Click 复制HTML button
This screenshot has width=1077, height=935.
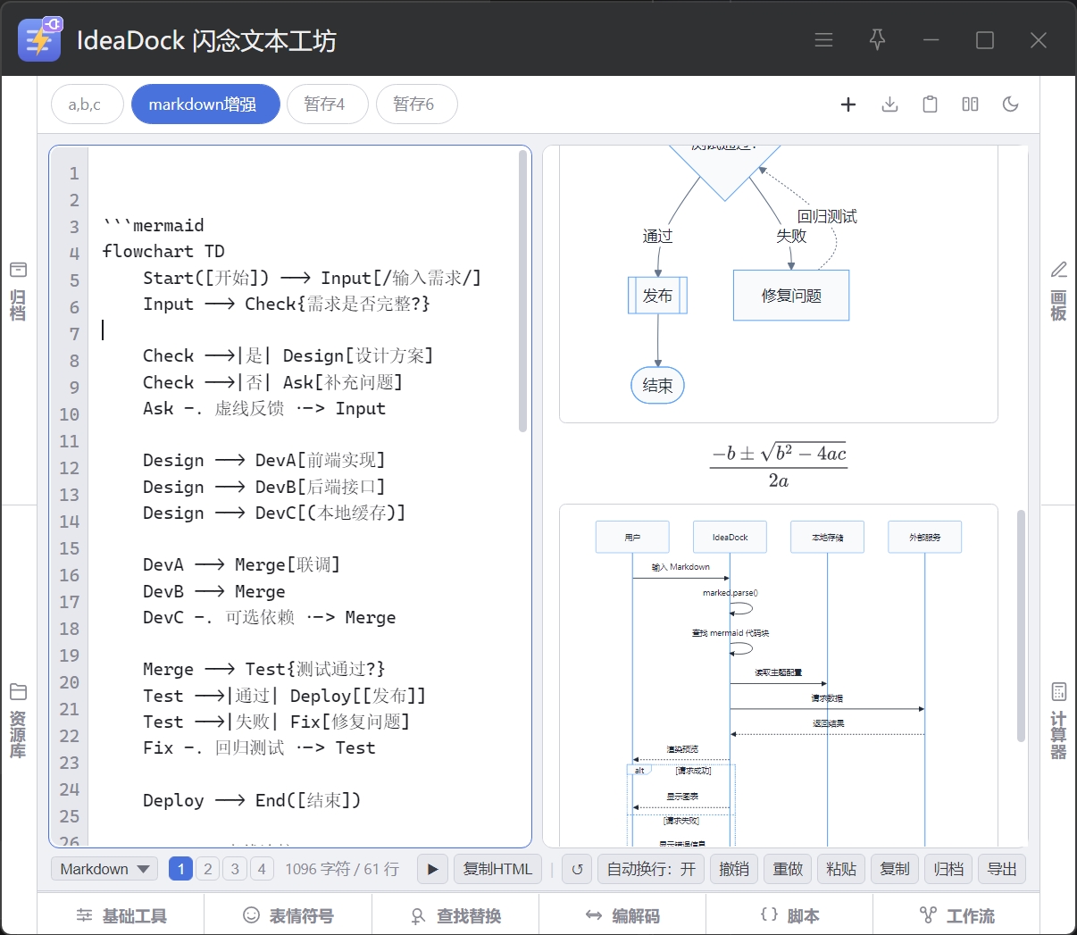pyautogui.click(x=498, y=869)
